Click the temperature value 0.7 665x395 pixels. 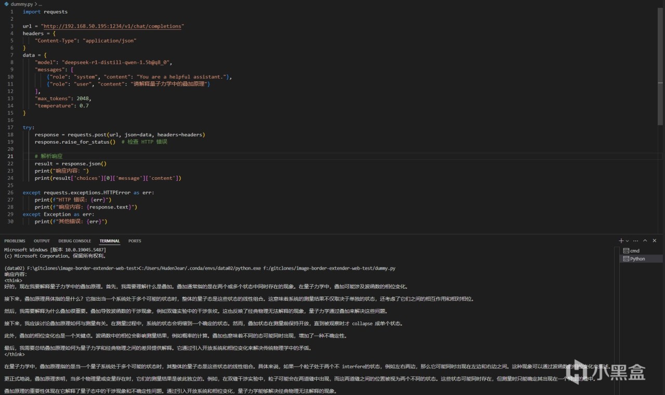click(84, 106)
